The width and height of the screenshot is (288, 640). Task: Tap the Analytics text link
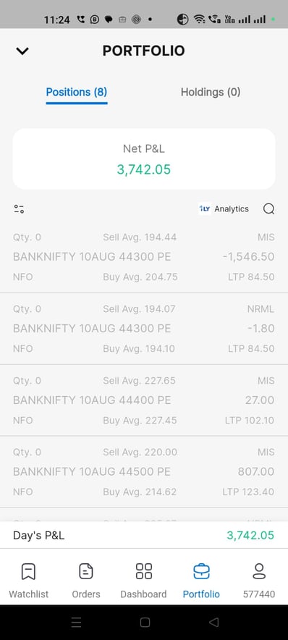232,209
